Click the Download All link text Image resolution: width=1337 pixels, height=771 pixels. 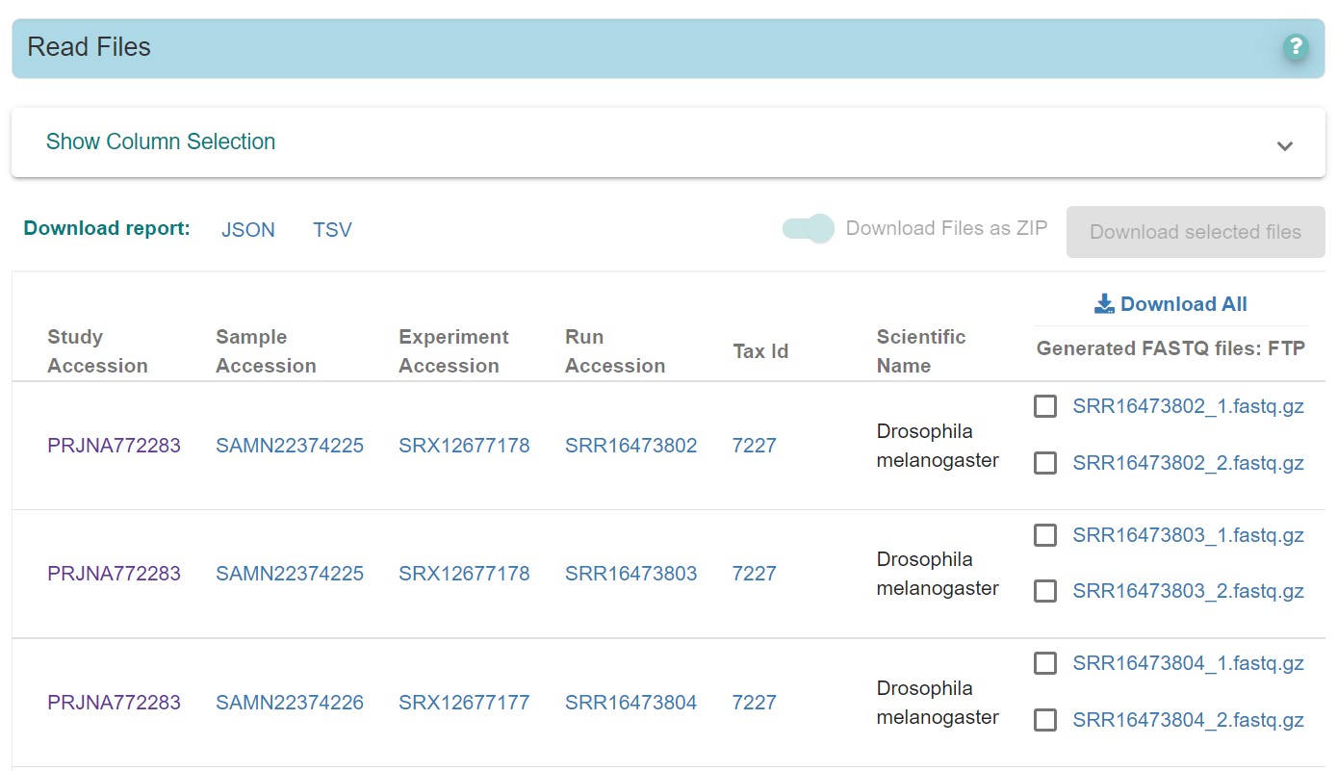tap(1184, 304)
